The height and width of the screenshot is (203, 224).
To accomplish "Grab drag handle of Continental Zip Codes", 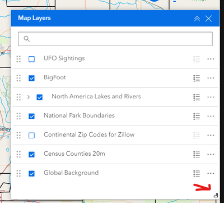I will 18,136.
